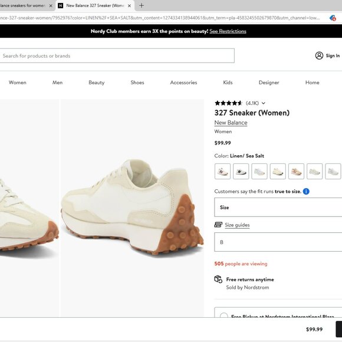Click the star rating icons
Screen dimensions: 342x342
[229, 103]
